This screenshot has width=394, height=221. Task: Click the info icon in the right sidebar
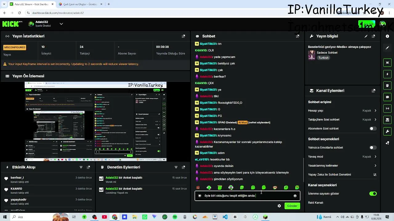point(387,36)
